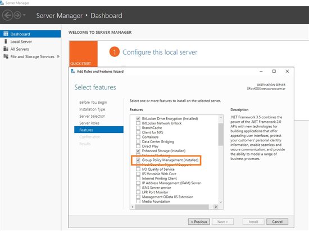
Task: Click Cancel in the wizard
Action: pyautogui.click(x=278, y=222)
